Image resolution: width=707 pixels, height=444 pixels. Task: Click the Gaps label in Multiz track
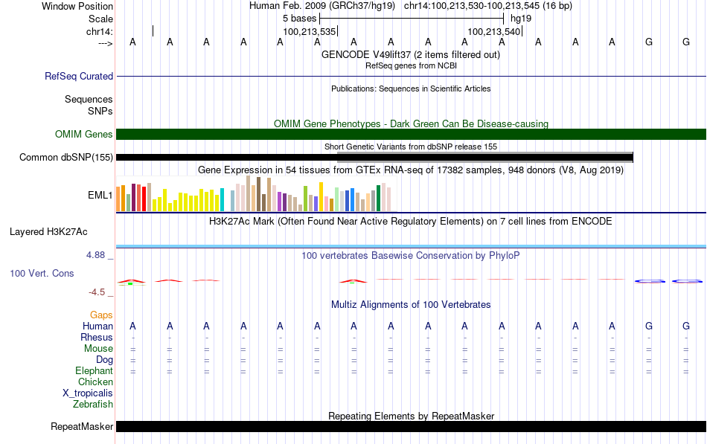point(101,315)
